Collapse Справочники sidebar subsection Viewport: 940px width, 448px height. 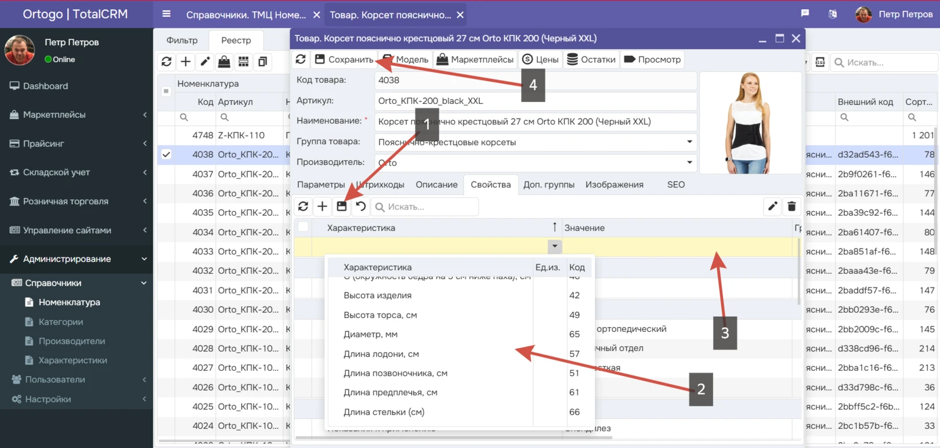point(76,283)
